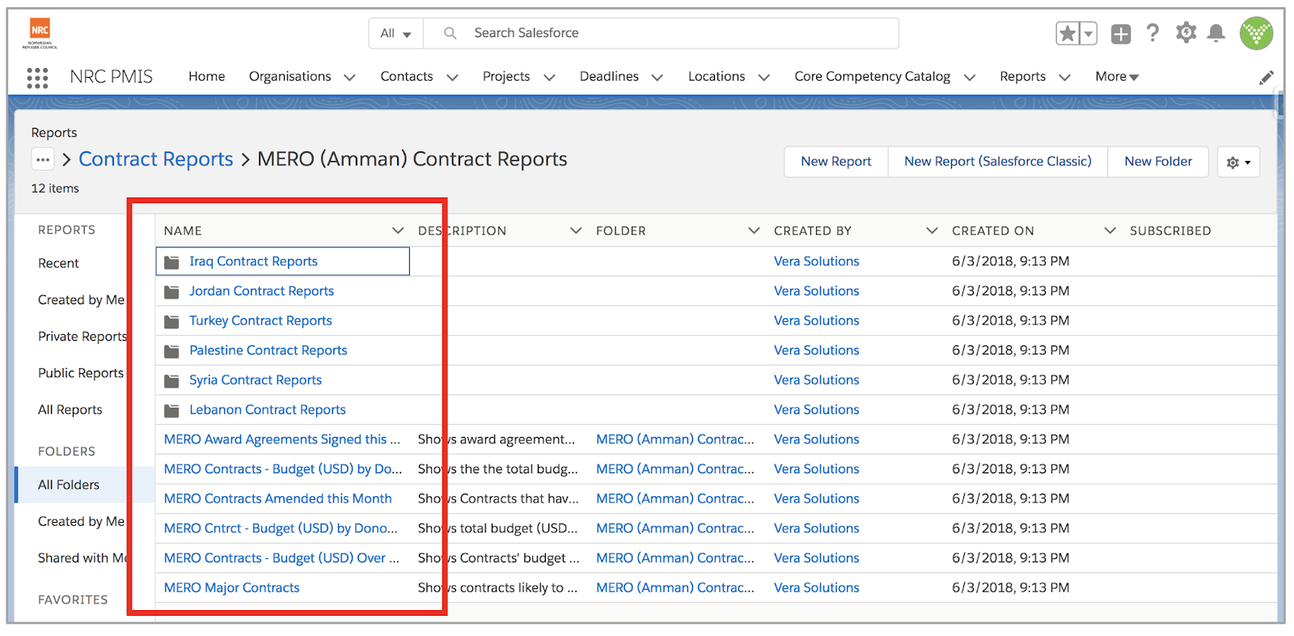
Task: Open the Iraq Contract Reports folder
Action: pos(253,261)
